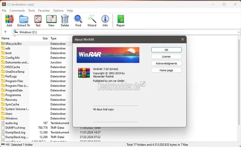Click the Extract To toolbar icon
The height and width of the screenshot is (147, 241).
24,21
